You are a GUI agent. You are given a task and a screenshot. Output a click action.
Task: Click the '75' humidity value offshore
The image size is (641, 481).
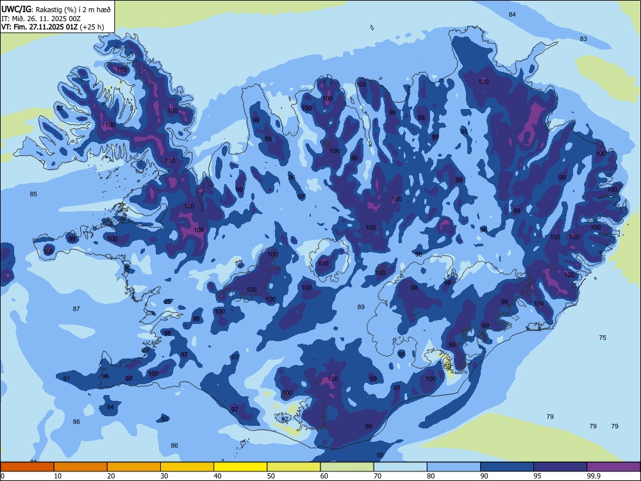point(603,337)
